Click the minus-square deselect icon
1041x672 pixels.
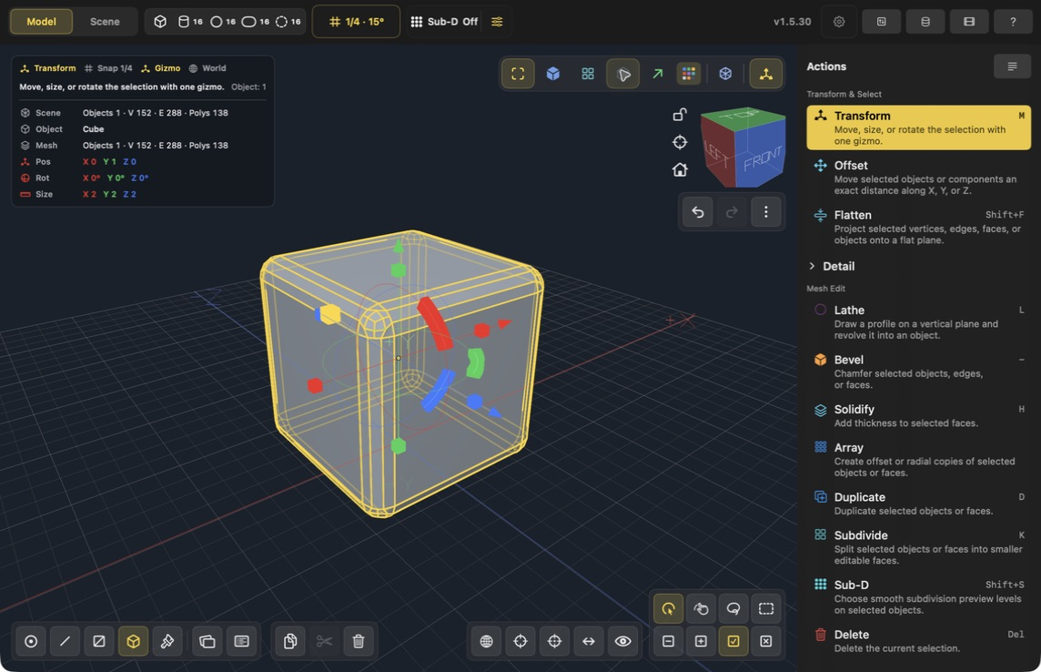(669, 641)
